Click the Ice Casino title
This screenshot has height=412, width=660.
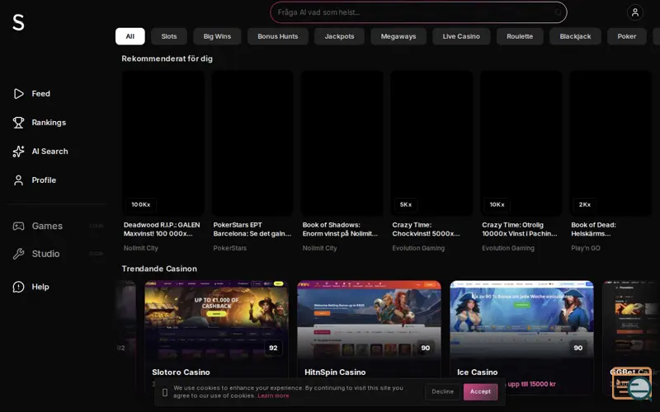(x=478, y=372)
